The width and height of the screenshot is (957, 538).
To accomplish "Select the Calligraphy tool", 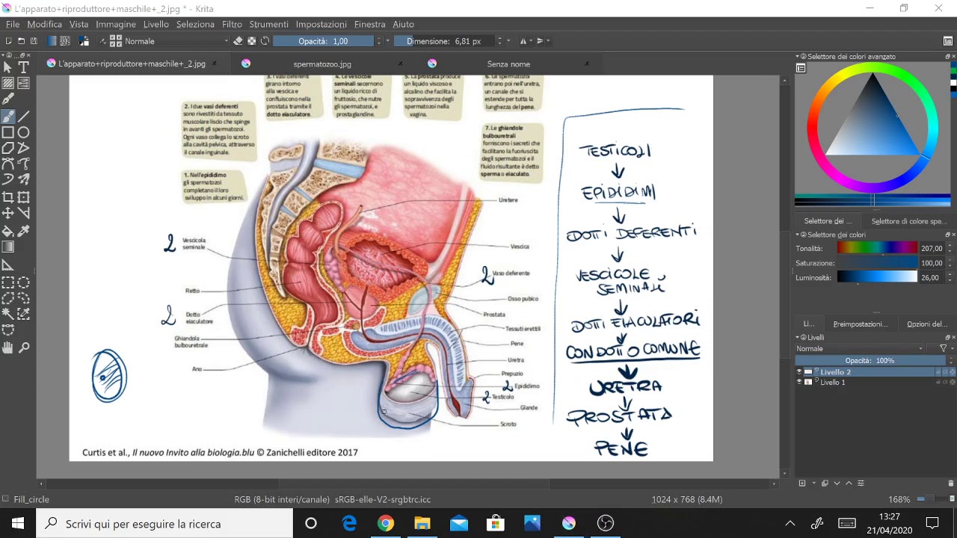I will click(x=8, y=99).
